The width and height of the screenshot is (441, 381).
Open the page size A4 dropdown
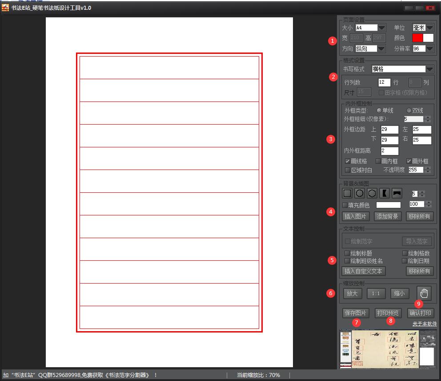[x=381, y=28]
